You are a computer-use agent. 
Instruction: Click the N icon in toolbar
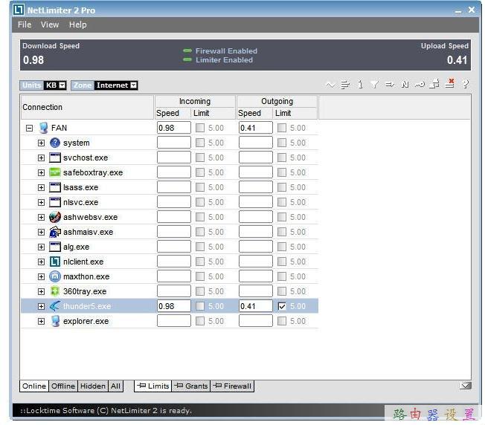click(405, 85)
